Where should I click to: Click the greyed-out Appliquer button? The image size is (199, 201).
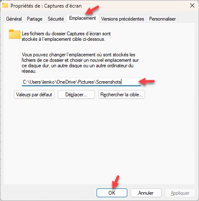pos(180,193)
